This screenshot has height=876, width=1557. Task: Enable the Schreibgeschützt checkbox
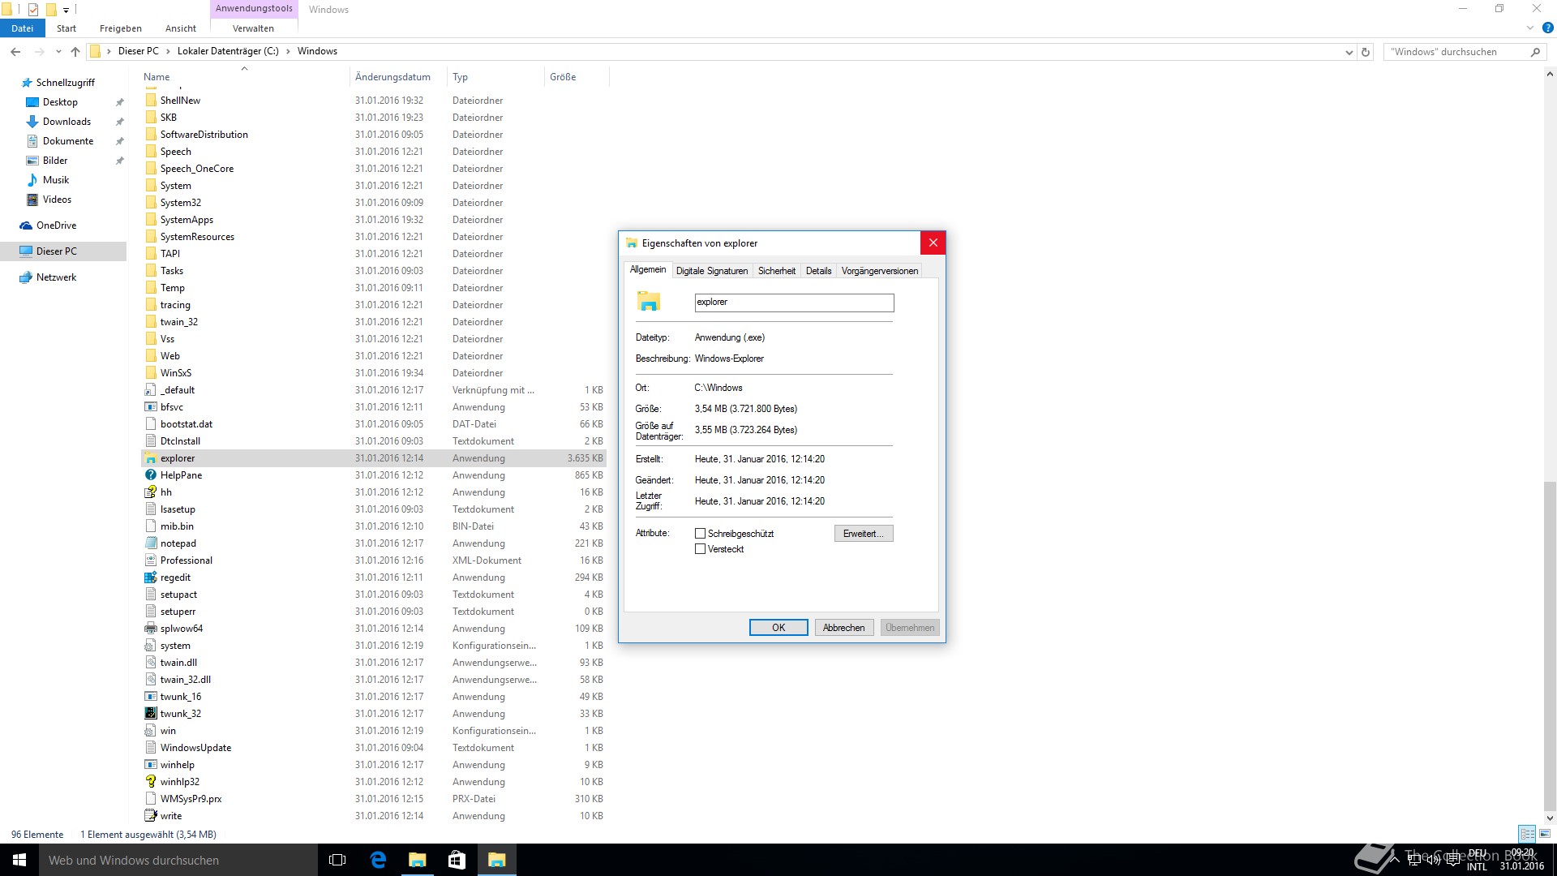coord(700,534)
